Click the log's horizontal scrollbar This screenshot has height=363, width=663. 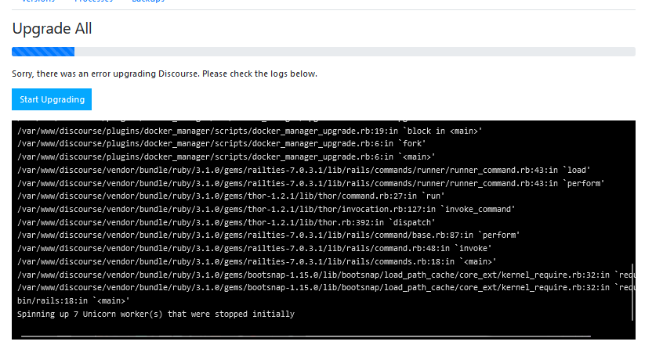[306, 336]
